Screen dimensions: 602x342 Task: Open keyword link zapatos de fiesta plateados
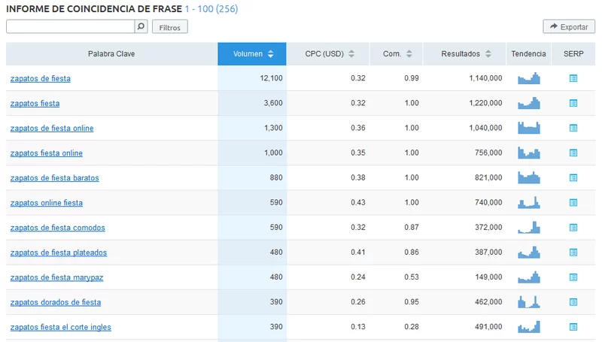59,253
